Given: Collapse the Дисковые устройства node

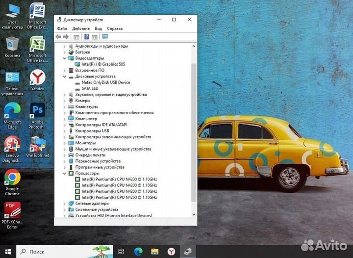Looking at the screenshot, I should click(64, 77).
